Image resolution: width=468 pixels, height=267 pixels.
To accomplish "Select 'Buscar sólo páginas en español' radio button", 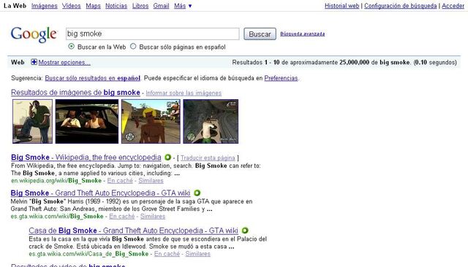I will (133, 47).
